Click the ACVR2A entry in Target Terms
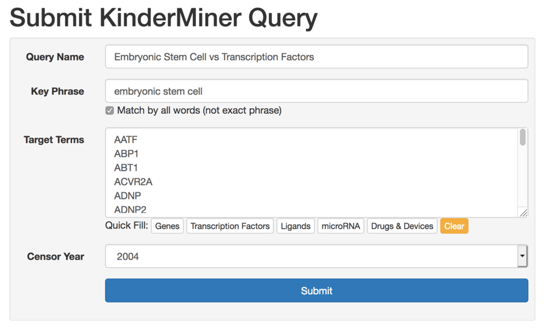 pos(133,182)
